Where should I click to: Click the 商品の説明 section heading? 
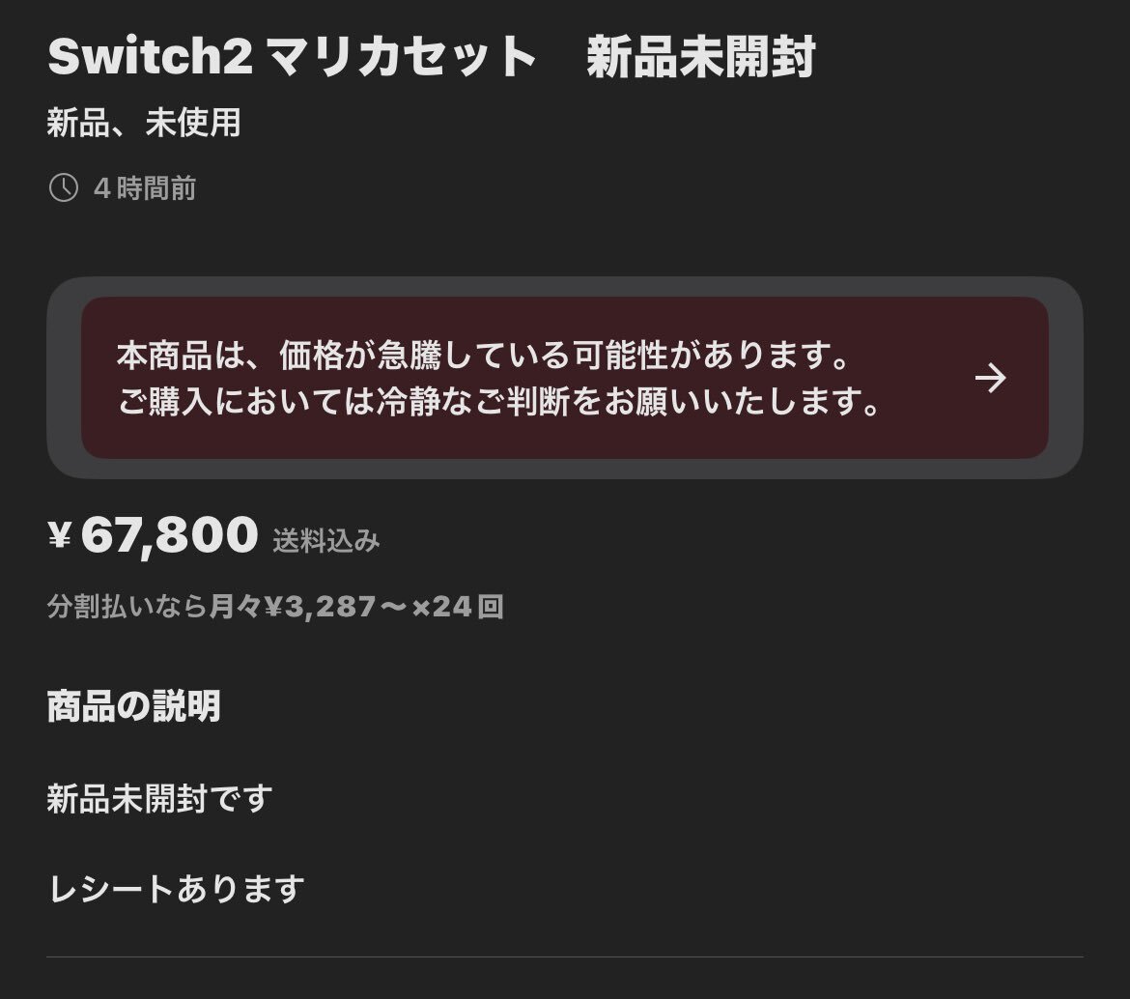click(x=133, y=705)
